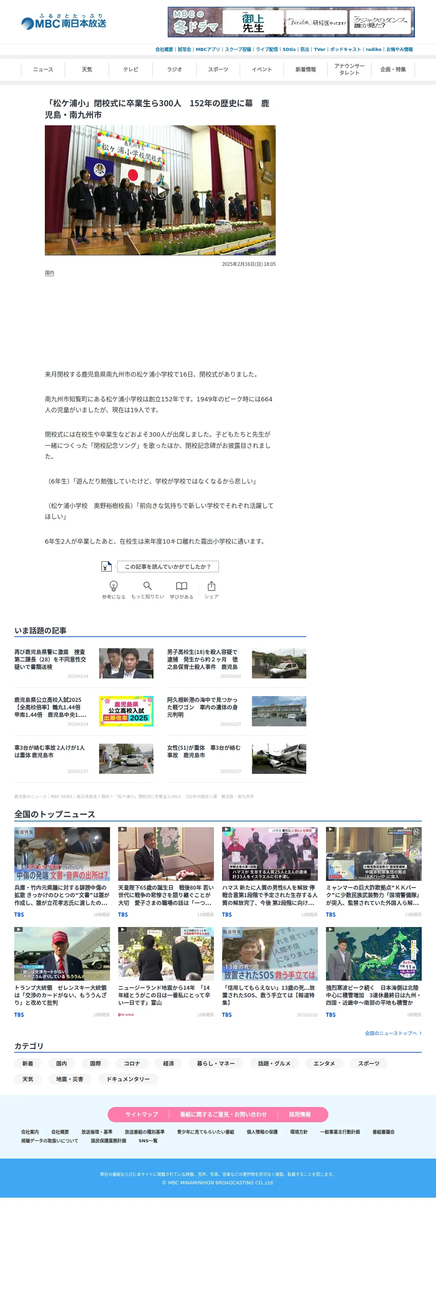Select the 経済 category pill
This screenshot has width=436, height=1308.
click(x=168, y=1063)
